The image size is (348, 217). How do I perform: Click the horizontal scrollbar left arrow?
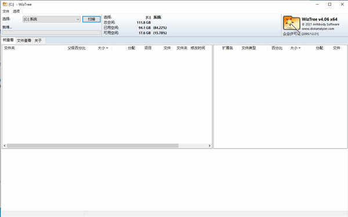point(5,146)
